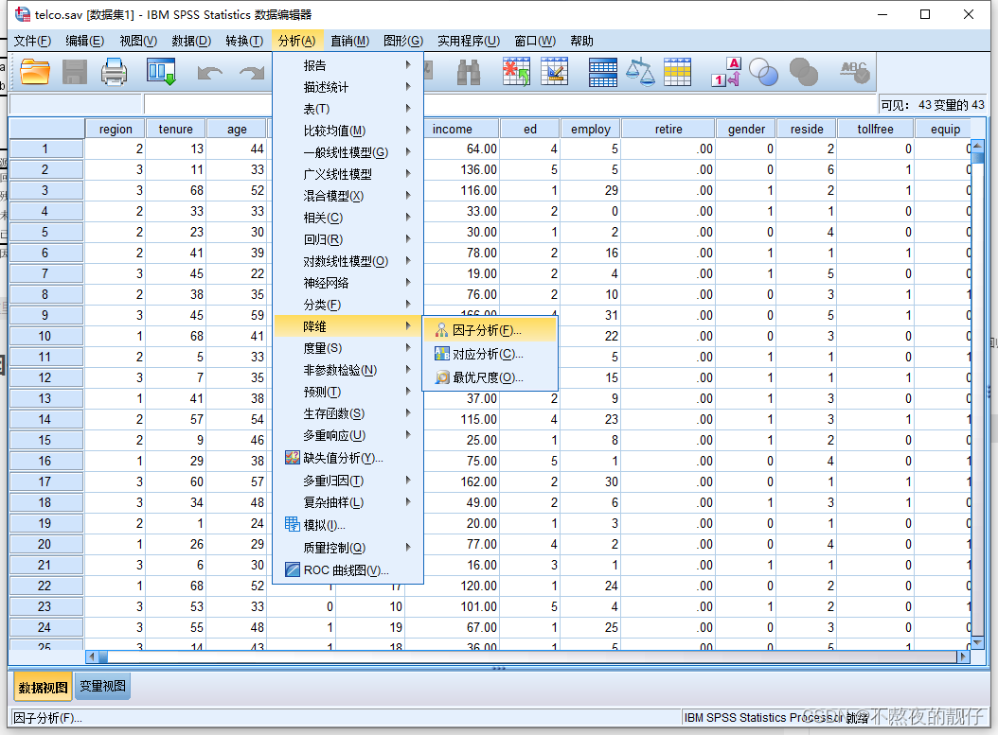The width and height of the screenshot is (998, 735).
Task: Expand the 比较均值 Compare Means submenu
Action: (348, 131)
